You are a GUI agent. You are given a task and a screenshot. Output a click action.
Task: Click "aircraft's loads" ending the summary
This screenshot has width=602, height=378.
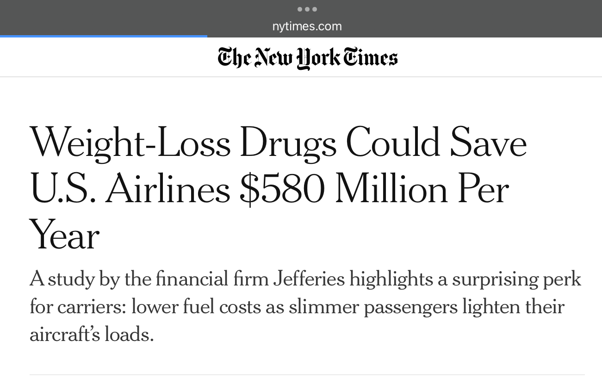(91, 334)
